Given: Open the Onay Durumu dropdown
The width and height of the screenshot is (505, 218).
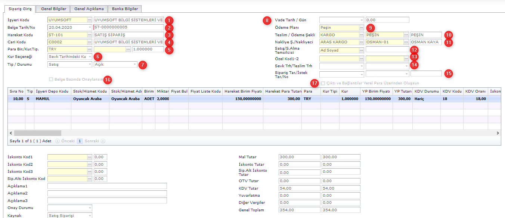Looking at the screenshot, I should (x=90, y=208).
